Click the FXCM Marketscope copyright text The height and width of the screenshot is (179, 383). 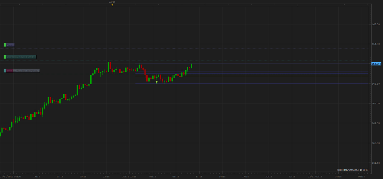[x=352, y=170]
